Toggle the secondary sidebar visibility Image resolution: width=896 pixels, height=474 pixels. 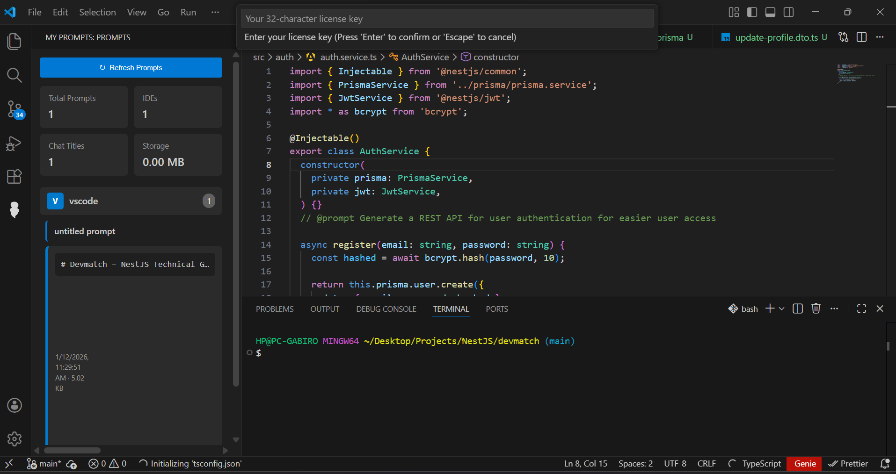click(x=789, y=12)
